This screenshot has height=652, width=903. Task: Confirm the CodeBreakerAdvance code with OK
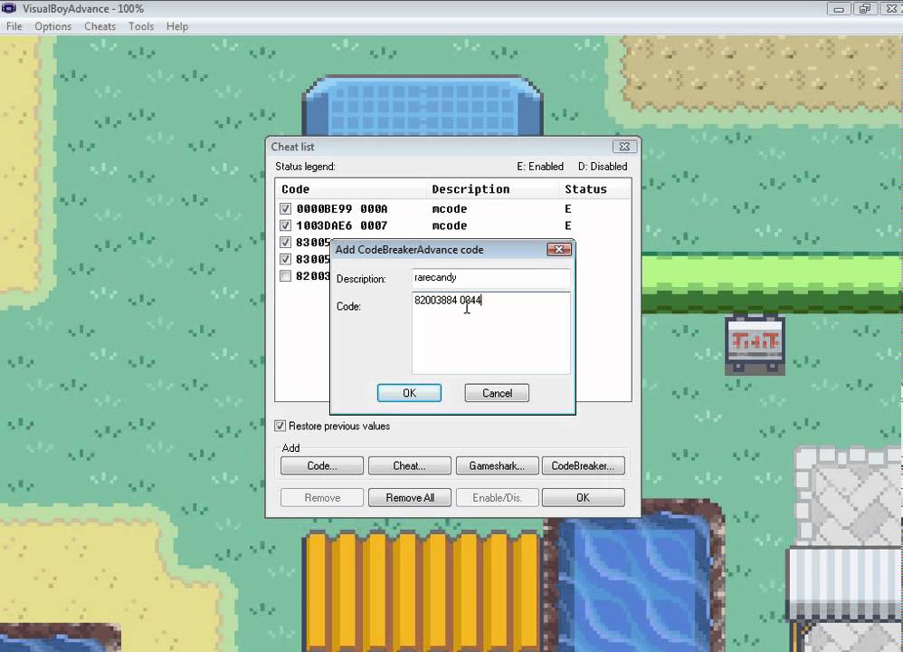(x=409, y=393)
